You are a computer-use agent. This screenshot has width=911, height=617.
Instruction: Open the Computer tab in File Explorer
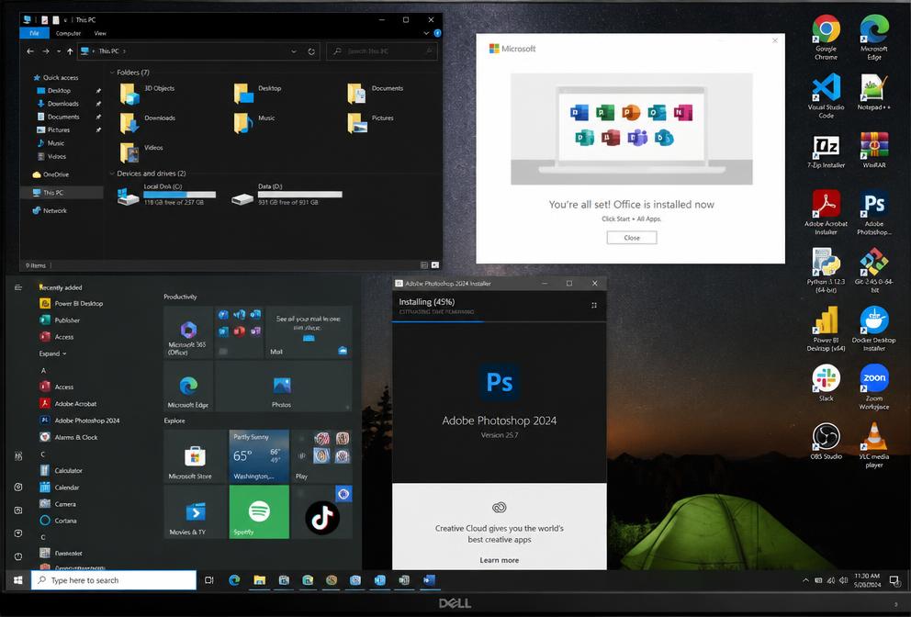click(x=68, y=33)
